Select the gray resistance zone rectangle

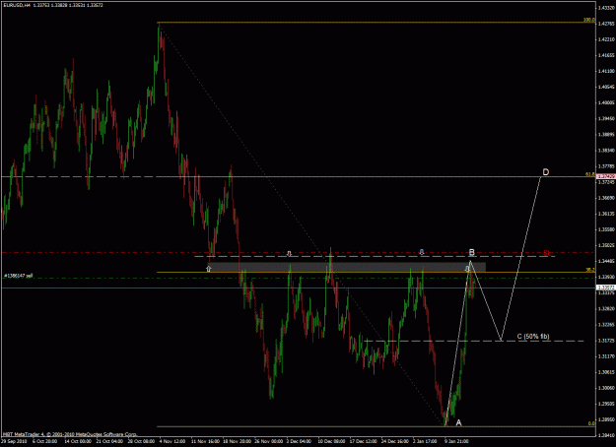[x=347, y=267]
